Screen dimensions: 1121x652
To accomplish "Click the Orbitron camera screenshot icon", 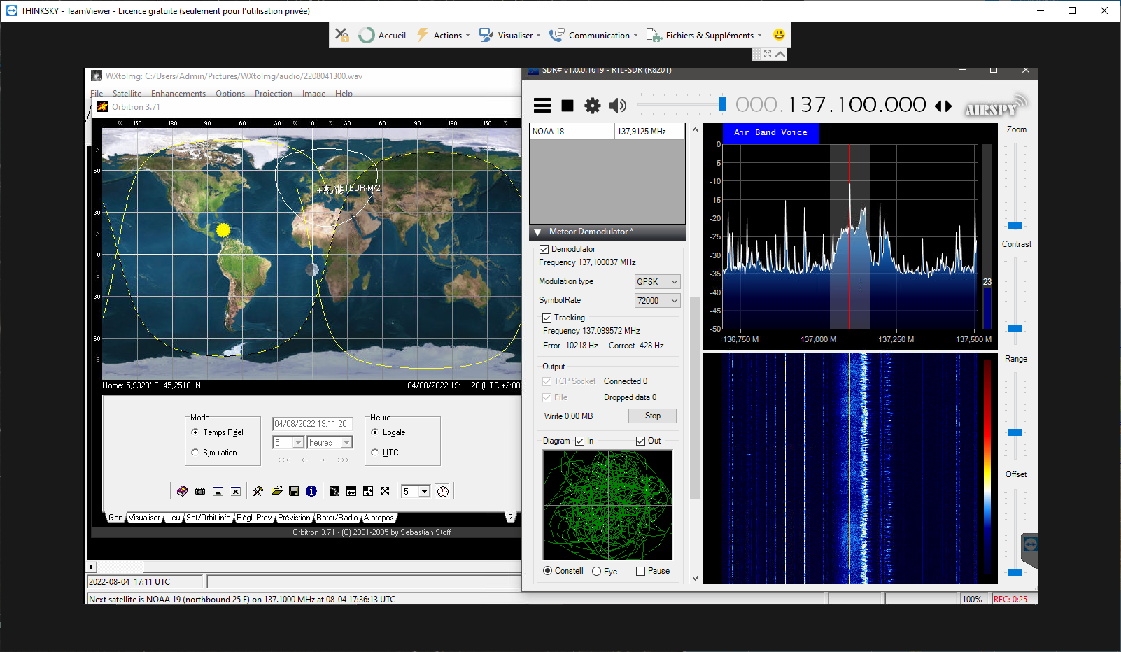I will coord(200,492).
